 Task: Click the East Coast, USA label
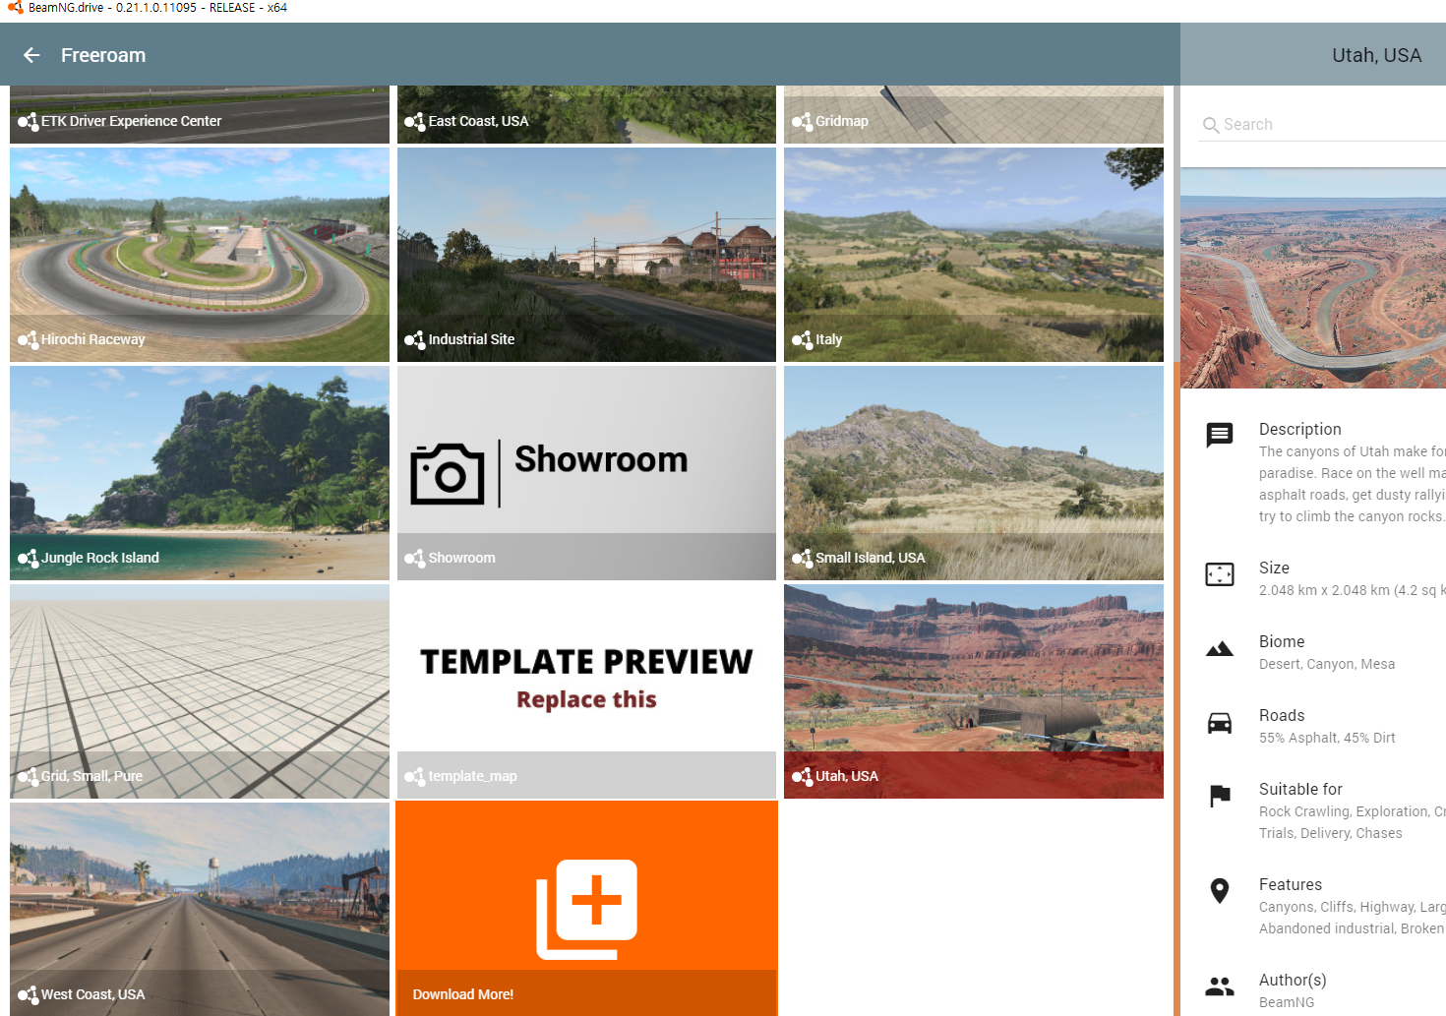pos(478,121)
